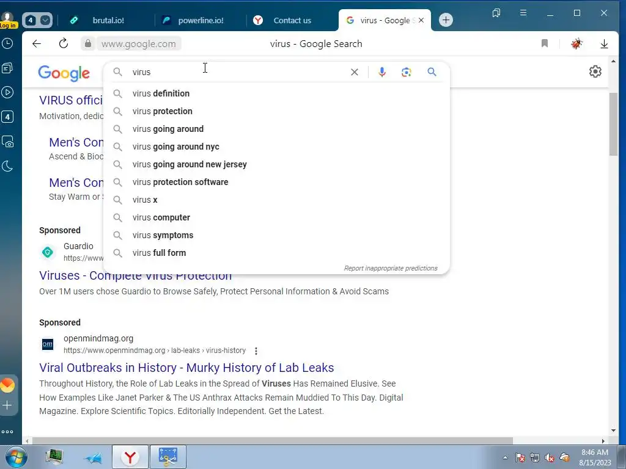The image size is (626, 469).
Task: Reload the current page
Action: click(64, 43)
